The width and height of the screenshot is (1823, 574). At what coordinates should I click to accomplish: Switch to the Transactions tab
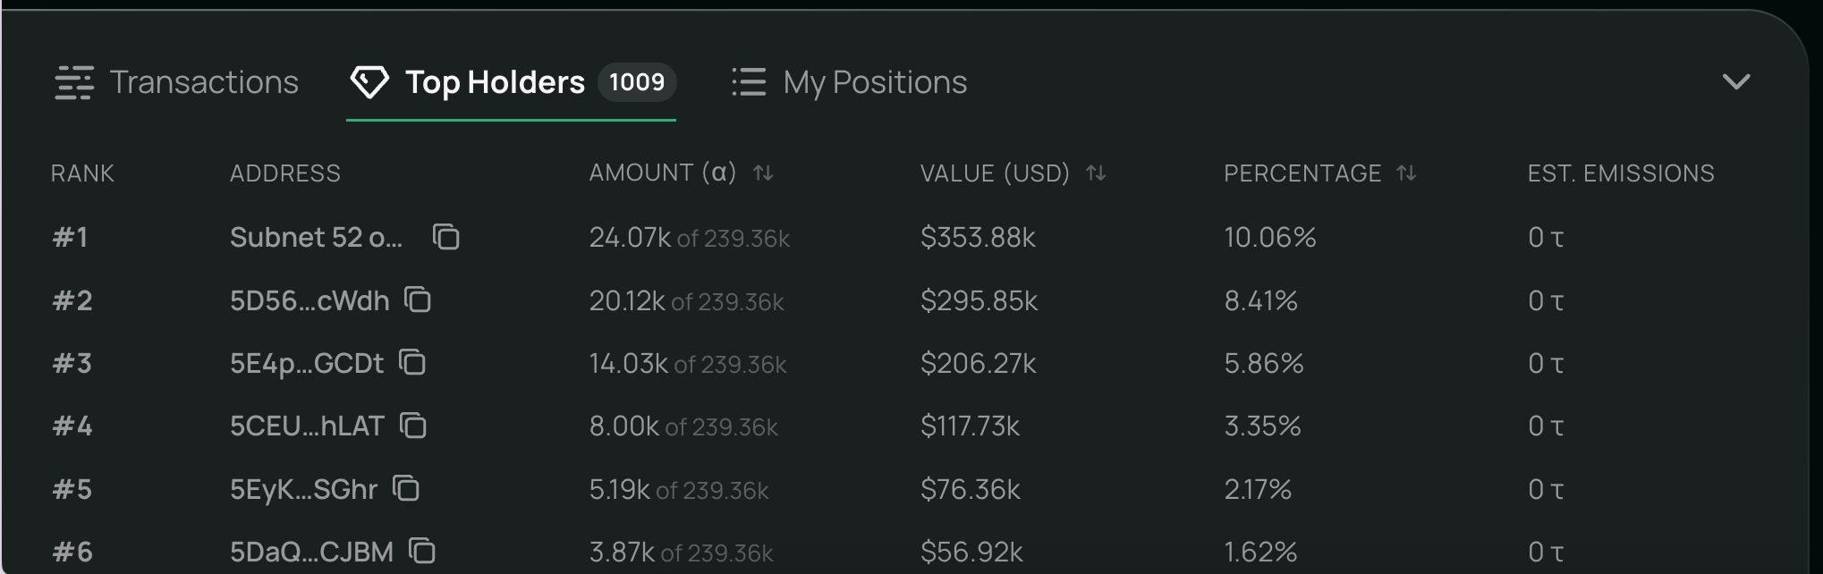(x=204, y=82)
